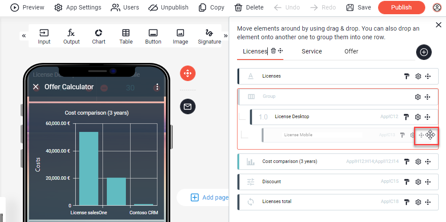Open style roller for License Mobile row
446x222 pixels.
click(402, 135)
